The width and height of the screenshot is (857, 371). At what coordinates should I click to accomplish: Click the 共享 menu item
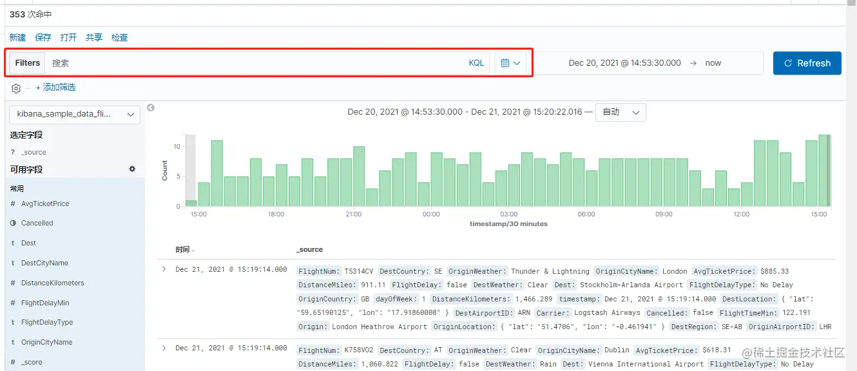pos(94,37)
